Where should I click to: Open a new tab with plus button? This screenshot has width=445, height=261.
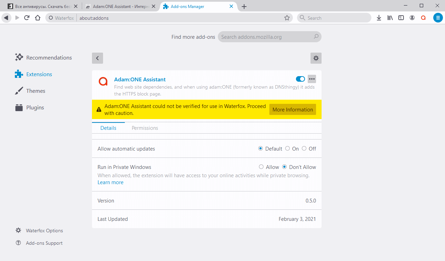(x=244, y=7)
